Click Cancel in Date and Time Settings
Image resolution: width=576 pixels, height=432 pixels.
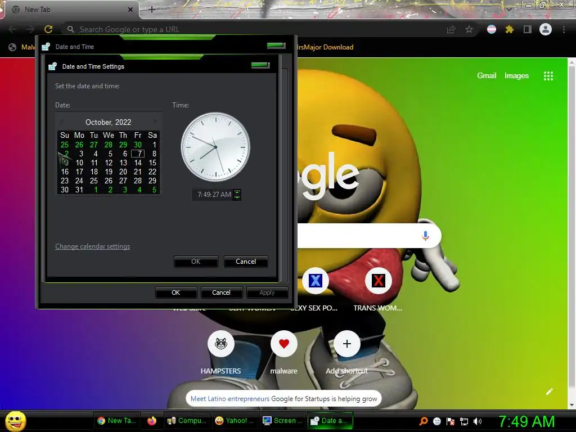click(246, 262)
